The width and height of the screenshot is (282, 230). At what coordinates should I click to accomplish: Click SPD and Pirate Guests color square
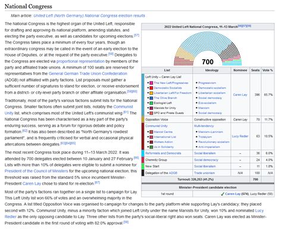(151, 113)
